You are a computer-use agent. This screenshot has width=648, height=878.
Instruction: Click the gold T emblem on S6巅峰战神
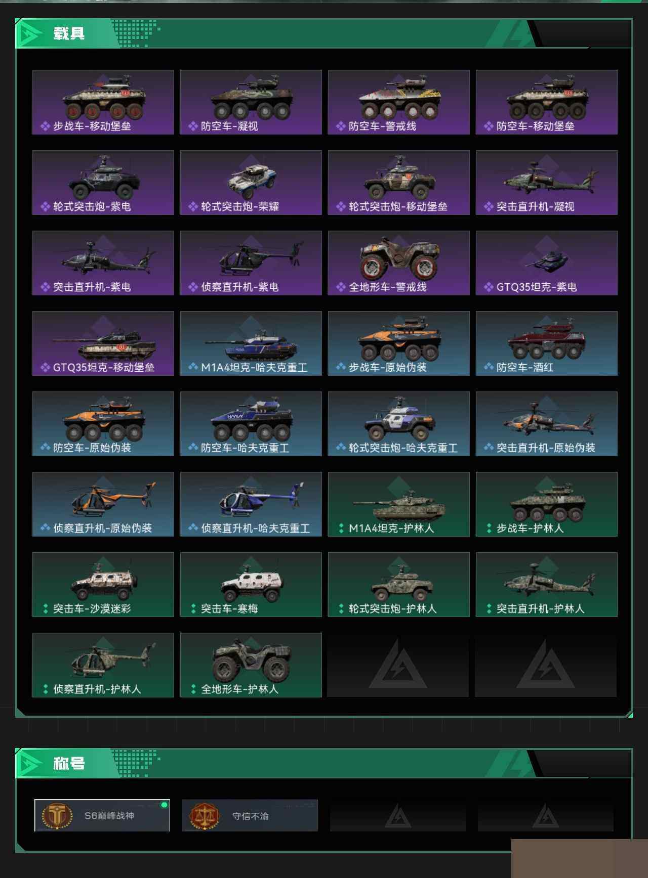click(57, 816)
